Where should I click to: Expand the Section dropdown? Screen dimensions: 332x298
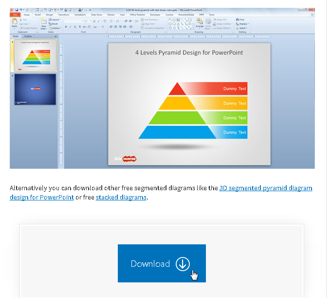(56, 28)
